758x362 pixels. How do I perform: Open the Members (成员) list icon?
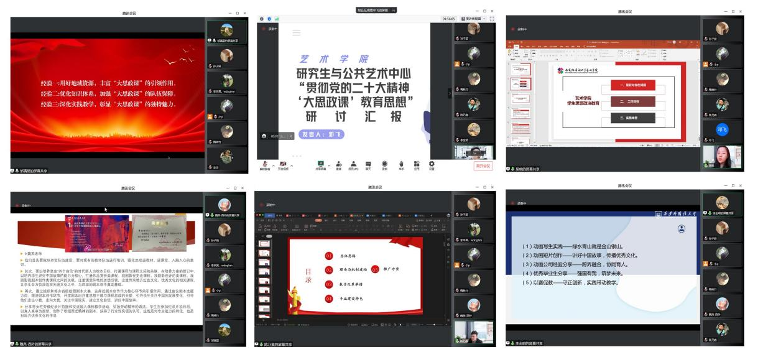click(353, 164)
